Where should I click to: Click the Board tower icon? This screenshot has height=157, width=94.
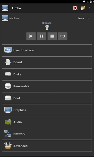(8, 62)
